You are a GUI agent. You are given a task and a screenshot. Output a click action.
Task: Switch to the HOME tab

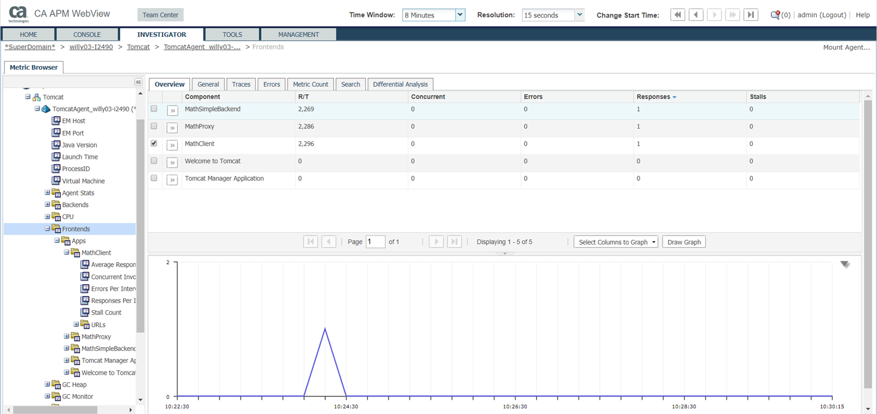[28, 35]
